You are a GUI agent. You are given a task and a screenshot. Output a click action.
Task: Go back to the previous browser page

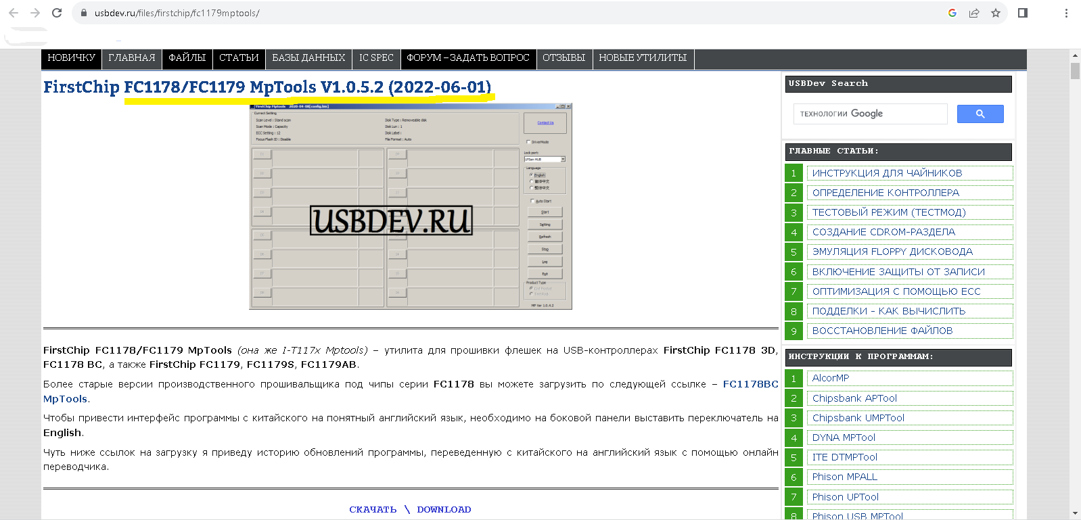pos(14,13)
